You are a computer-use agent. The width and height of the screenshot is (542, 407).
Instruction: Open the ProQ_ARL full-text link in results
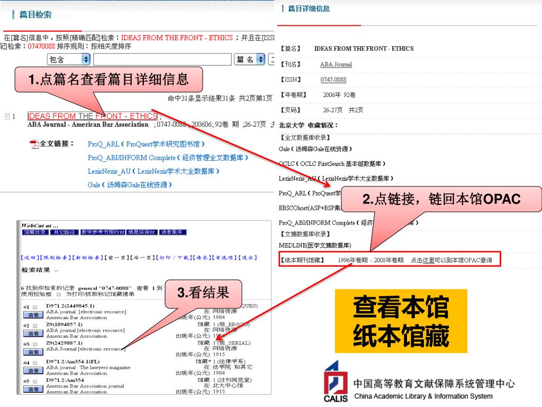click(146, 144)
